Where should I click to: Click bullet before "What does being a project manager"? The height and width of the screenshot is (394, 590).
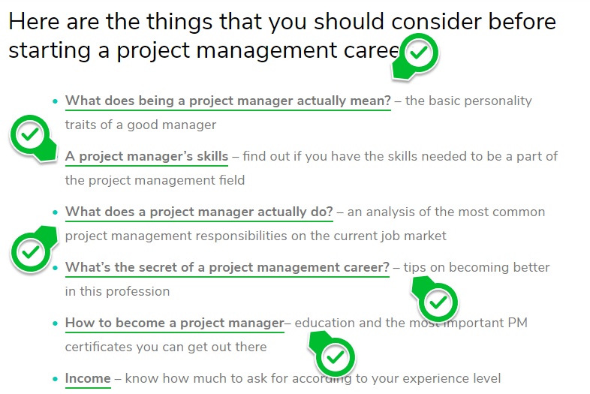coord(55,101)
